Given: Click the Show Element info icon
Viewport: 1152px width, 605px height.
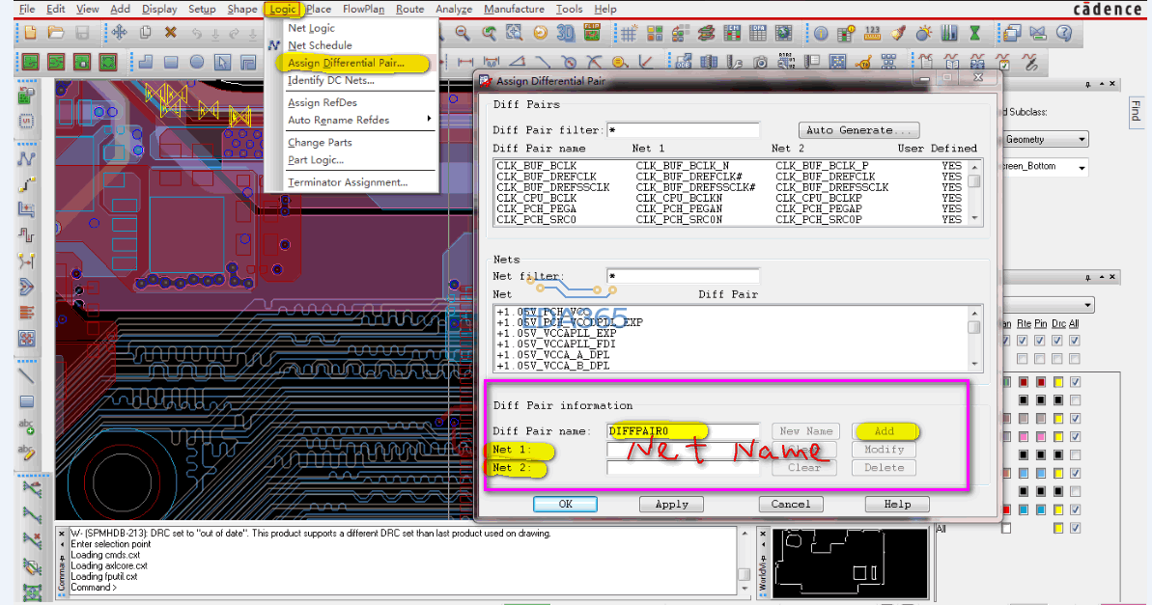Looking at the screenshot, I should click(x=821, y=33).
